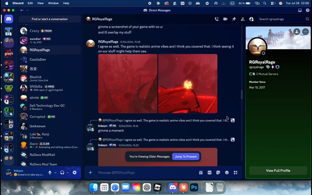Image resolution: width=312 pixels, height=195 pixels.
Task: Open the help icon in title bar
Action: tap(308, 10)
